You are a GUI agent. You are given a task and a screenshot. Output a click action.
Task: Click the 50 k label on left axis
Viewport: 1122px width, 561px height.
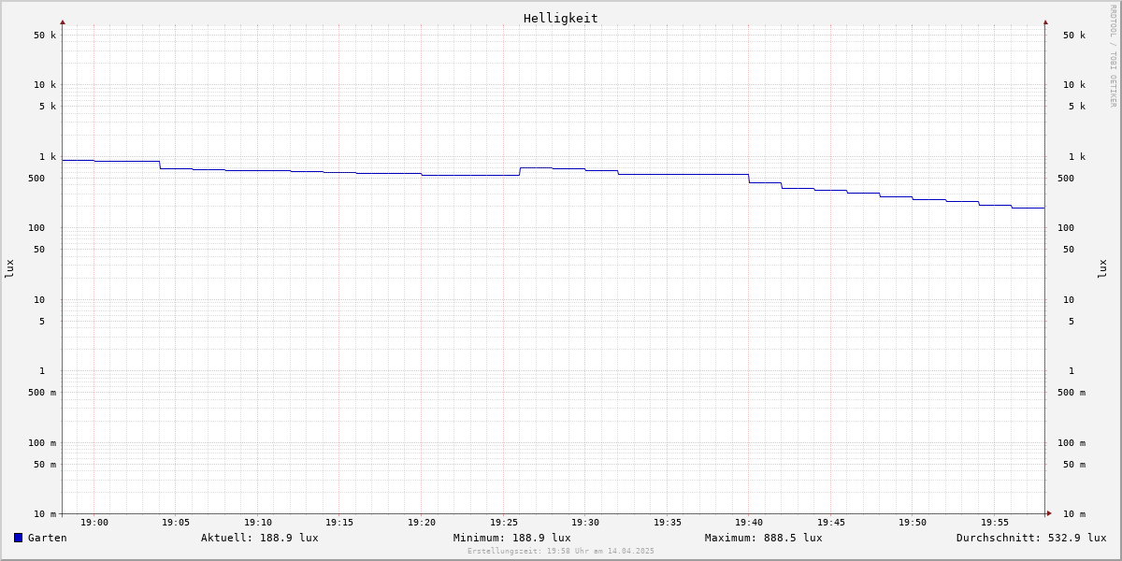tap(45, 36)
